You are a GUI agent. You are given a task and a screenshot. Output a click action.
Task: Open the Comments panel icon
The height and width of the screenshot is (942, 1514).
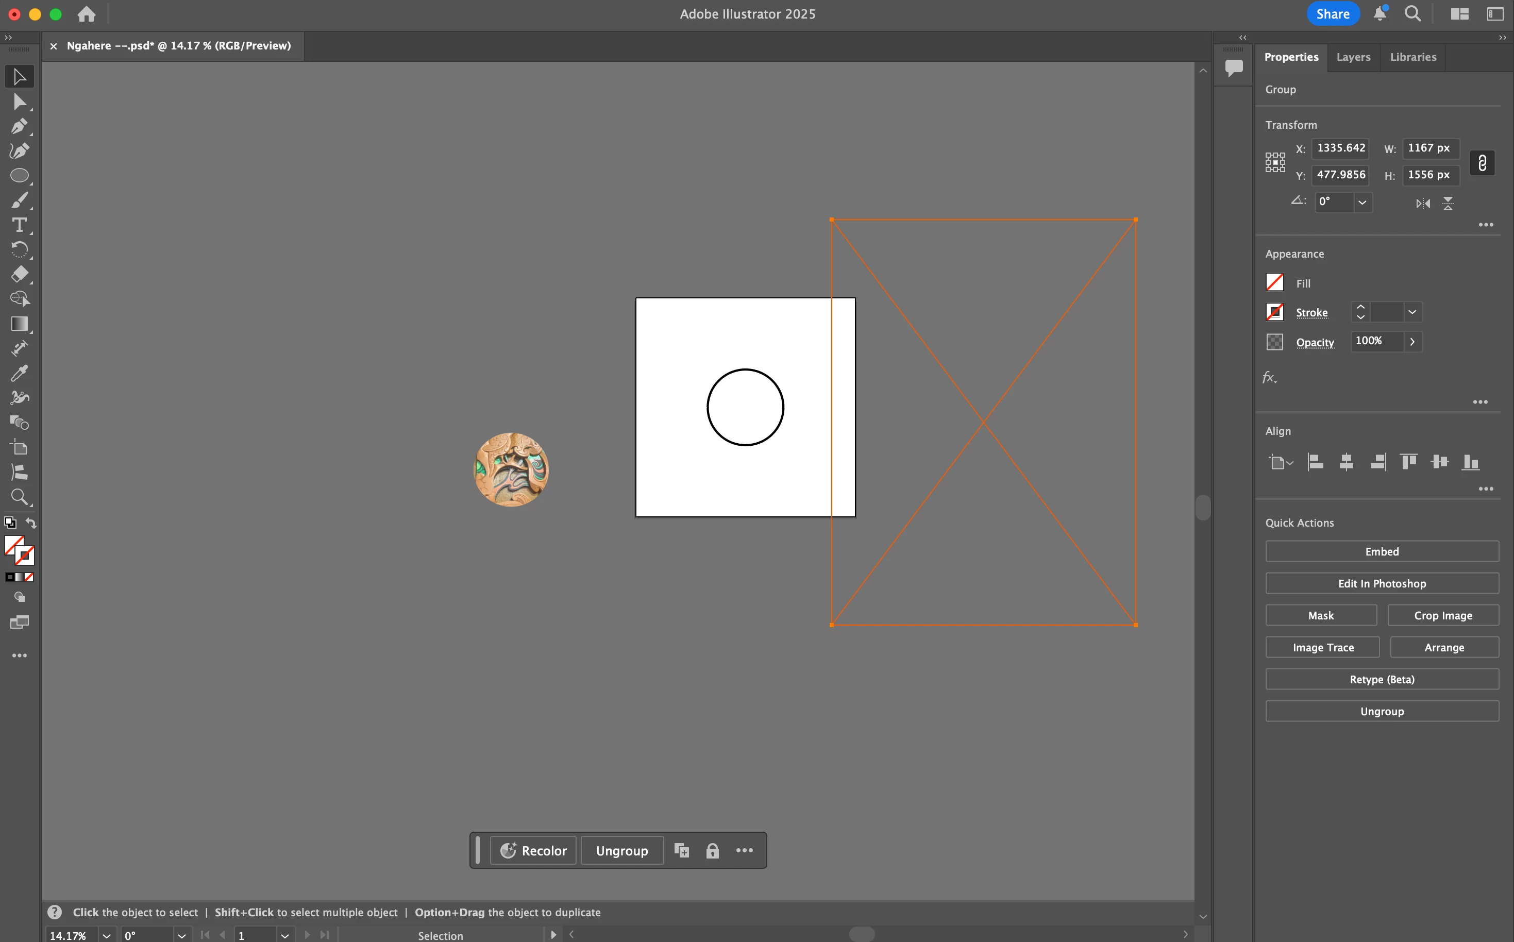[1233, 66]
